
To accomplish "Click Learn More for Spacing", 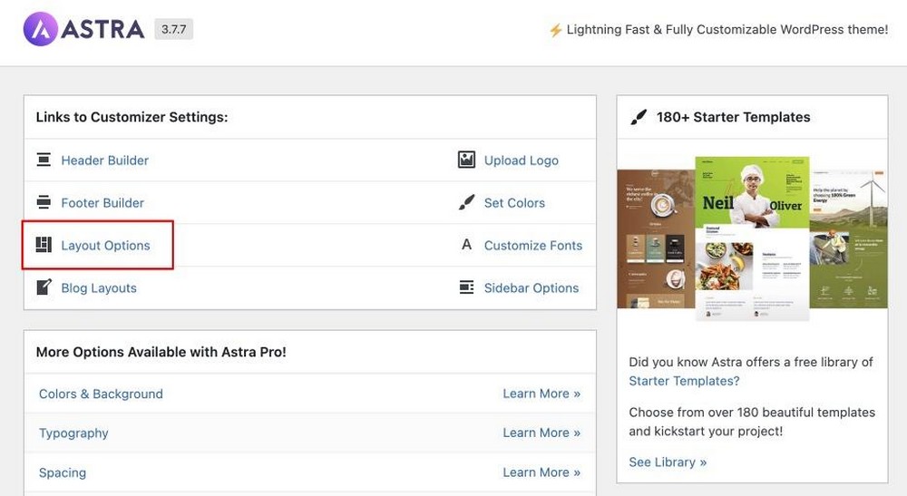I will [x=541, y=472].
